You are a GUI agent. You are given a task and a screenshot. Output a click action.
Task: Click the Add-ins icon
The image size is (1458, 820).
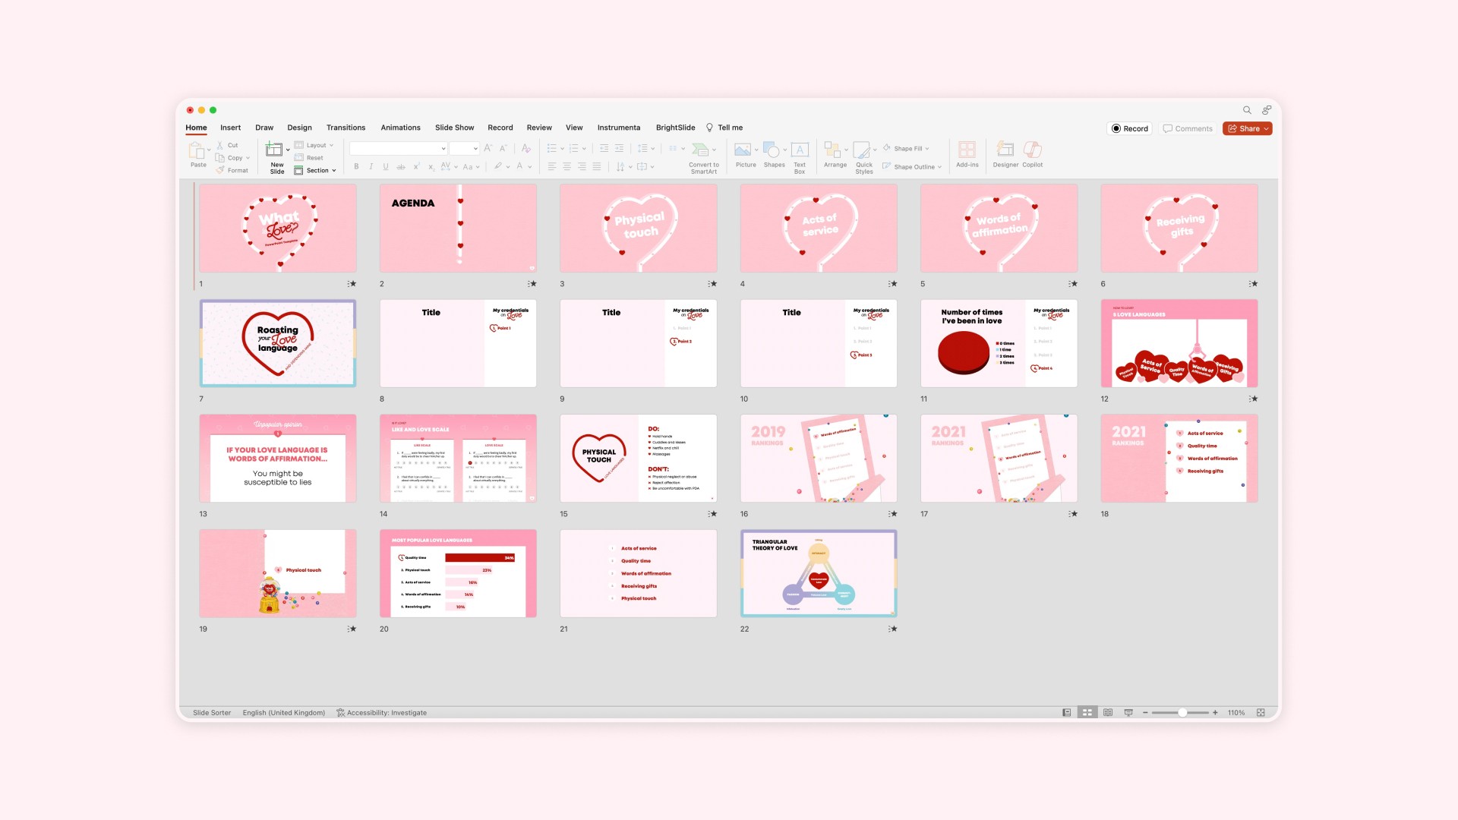(x=967, y=150)
